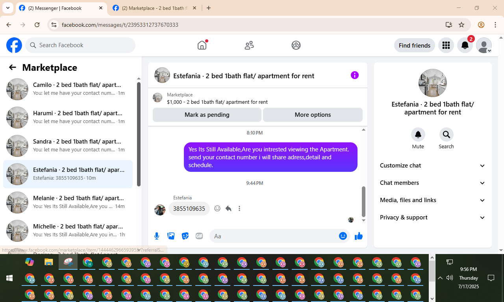Choose a GIF

tap(199, 236)
